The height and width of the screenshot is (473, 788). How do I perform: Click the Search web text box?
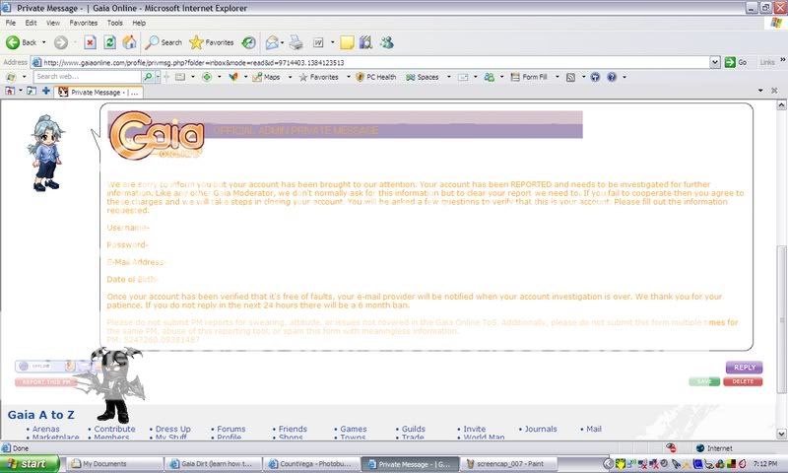[x=88, y=77]
